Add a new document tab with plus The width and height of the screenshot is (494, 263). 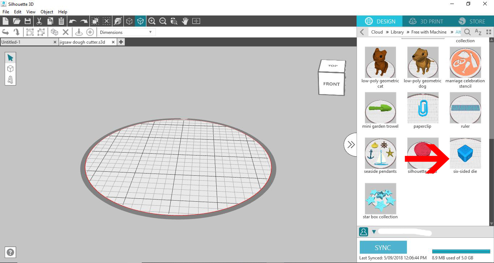point(121,42)
